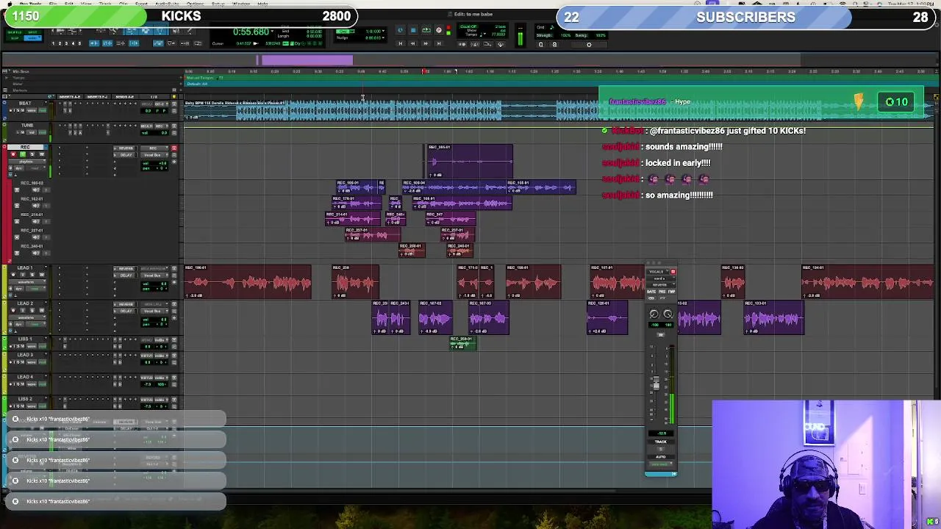Open the REC track Vocal Bus output selector

[154, 155]
